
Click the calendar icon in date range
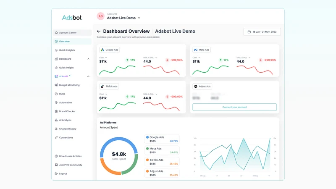point(249,32)
